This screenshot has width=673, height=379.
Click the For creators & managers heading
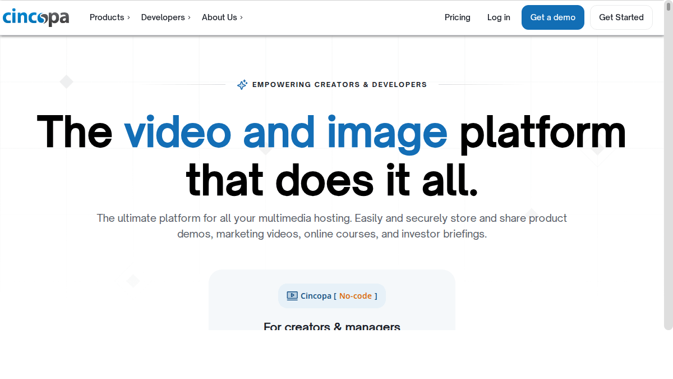332,326
